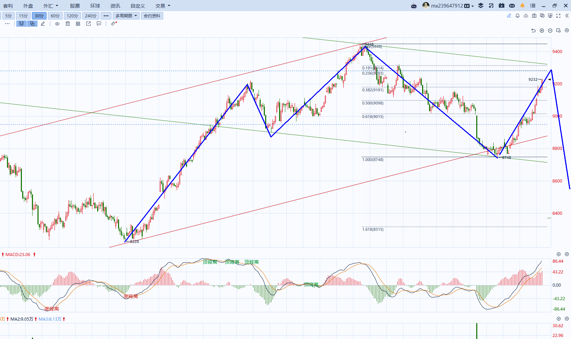This screenshot has height=339, width=571.
Task: Open more timeframes ellipsis button
Action: click(x=106, y=16)
